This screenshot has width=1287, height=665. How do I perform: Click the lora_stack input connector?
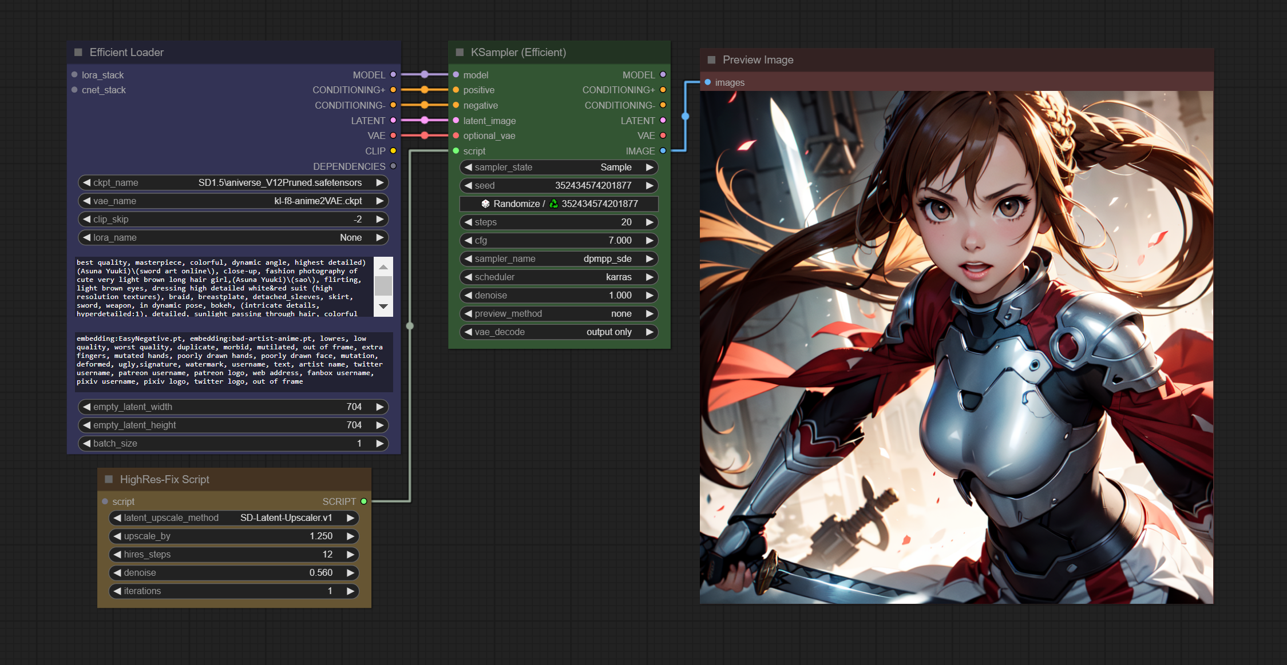(74, 74)
